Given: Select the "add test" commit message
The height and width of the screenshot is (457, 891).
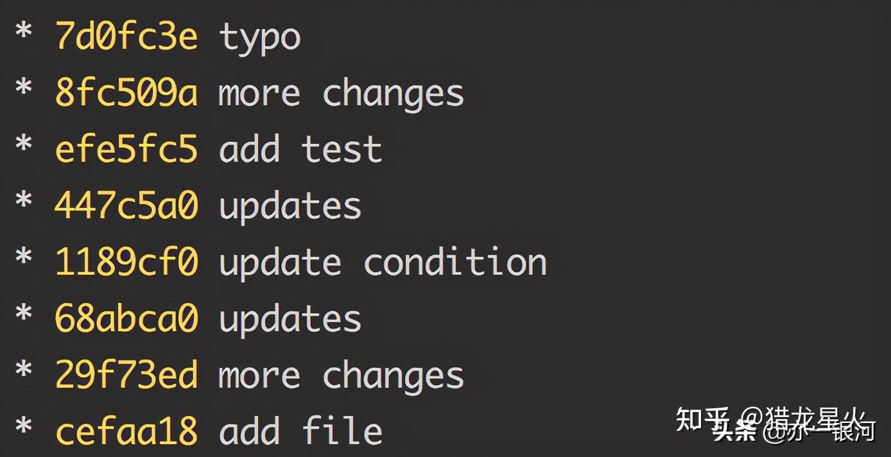Looking at the screenshot, I should pos(300,150).
